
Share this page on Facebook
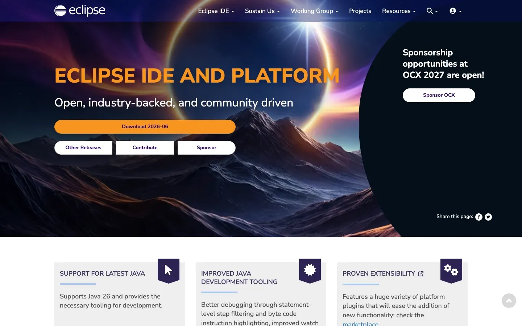tap(479, 217)
